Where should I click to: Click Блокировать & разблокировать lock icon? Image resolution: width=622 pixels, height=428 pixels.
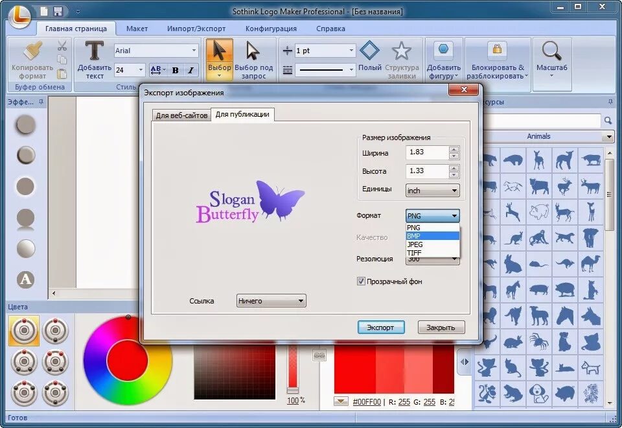(497, 50)
